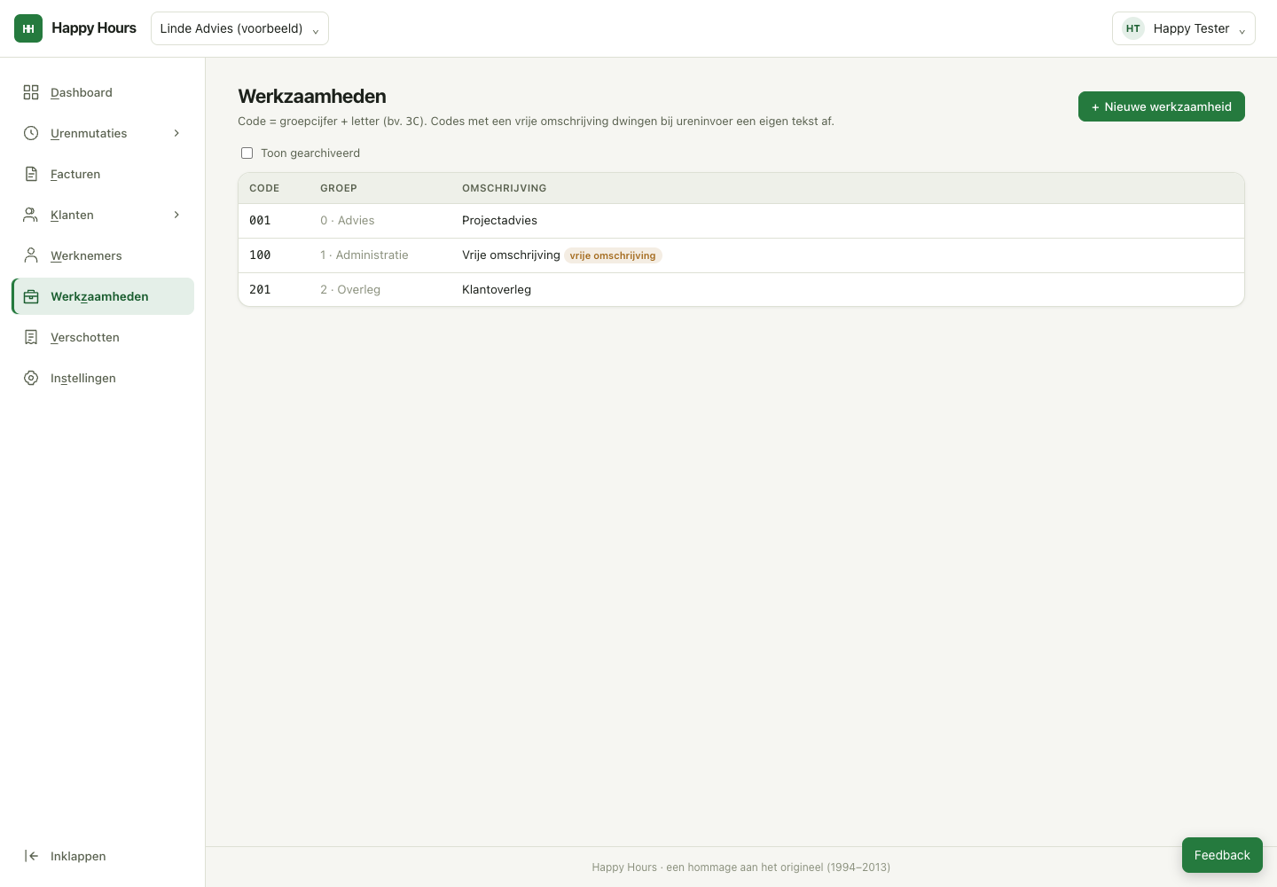
Task: Click the '0 · Advies' group cell
Action: pyautogui.click(x=348, y=221)
